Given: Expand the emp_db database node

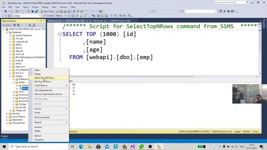Looking at the screenshot, I should tap(10, 60).
